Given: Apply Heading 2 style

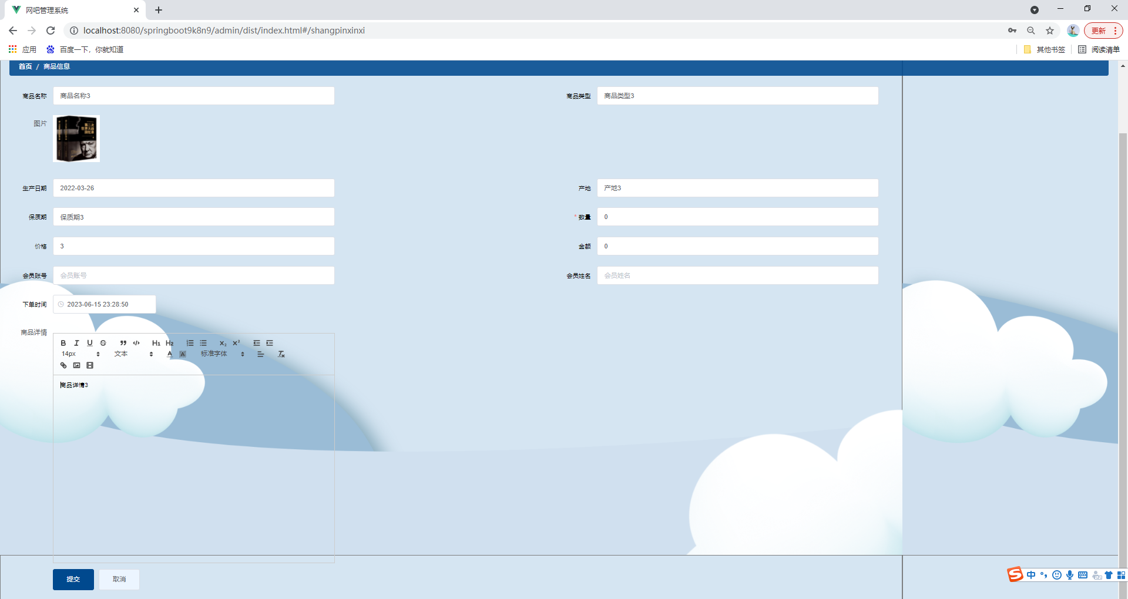Looking at the screenshot, I should (x=170, y=343).
